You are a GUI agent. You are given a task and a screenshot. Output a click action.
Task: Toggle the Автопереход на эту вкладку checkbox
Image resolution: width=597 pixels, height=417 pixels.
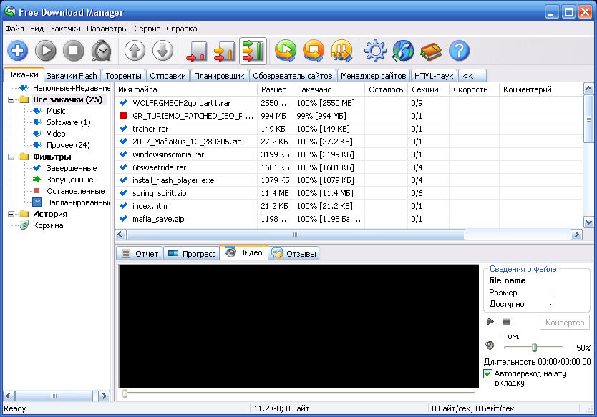click(x=487, y=373)
